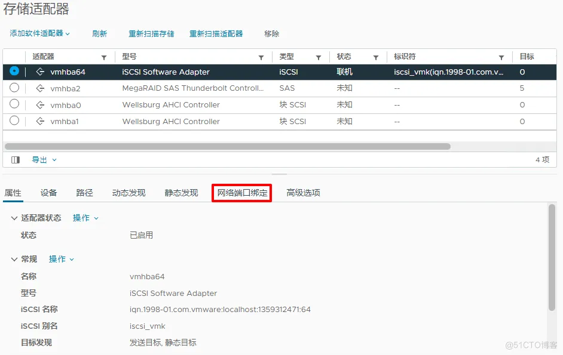Sort by the 型号 column header

click(129, 57)
